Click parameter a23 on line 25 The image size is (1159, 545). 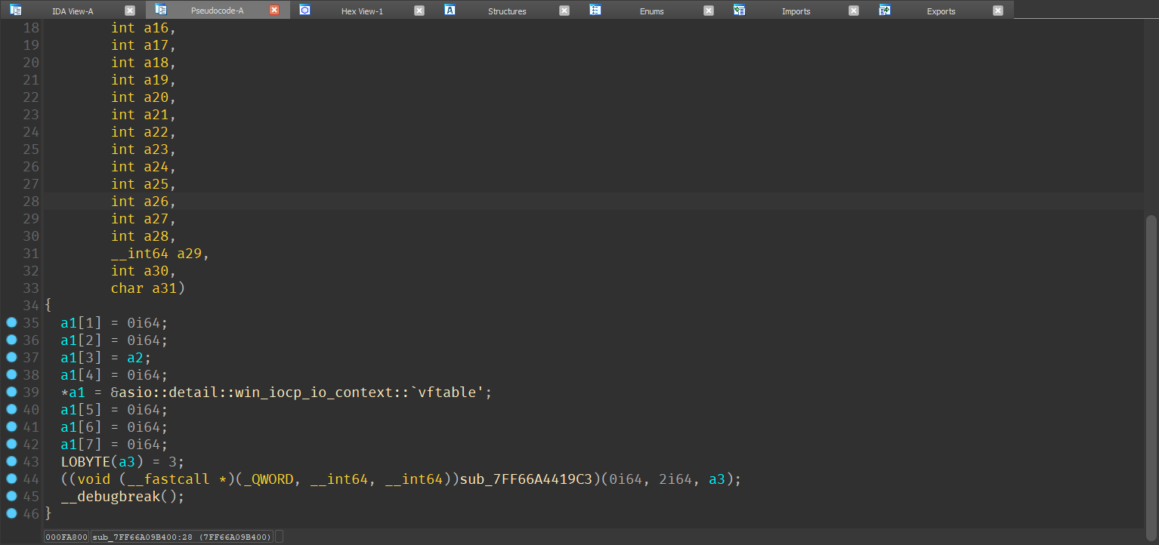156,149
